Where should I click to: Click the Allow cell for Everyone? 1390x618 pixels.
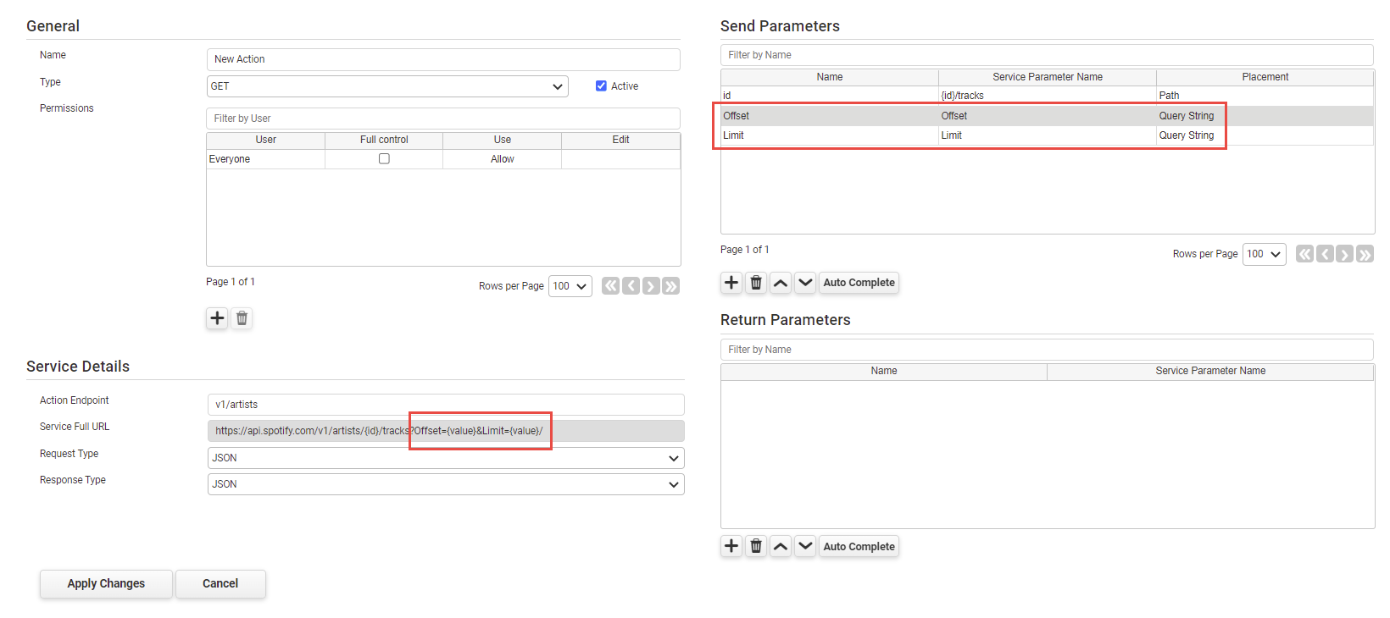tap(503, 159)
